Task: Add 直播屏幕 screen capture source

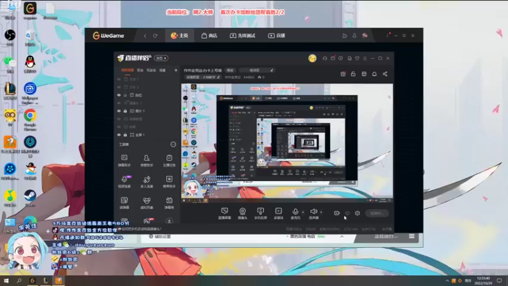Action: [225, 214]
